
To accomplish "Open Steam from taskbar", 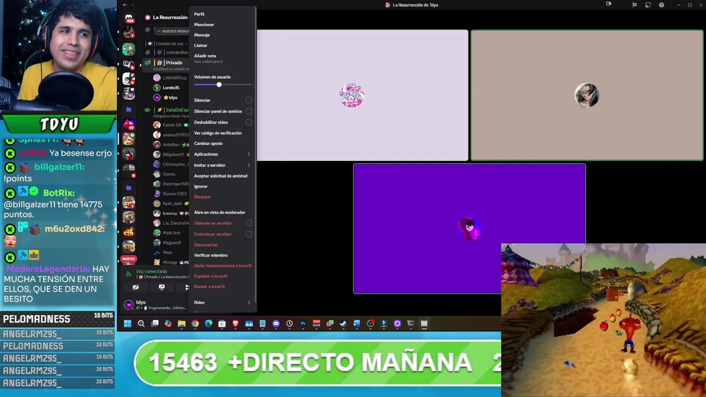I will (343, 324).
